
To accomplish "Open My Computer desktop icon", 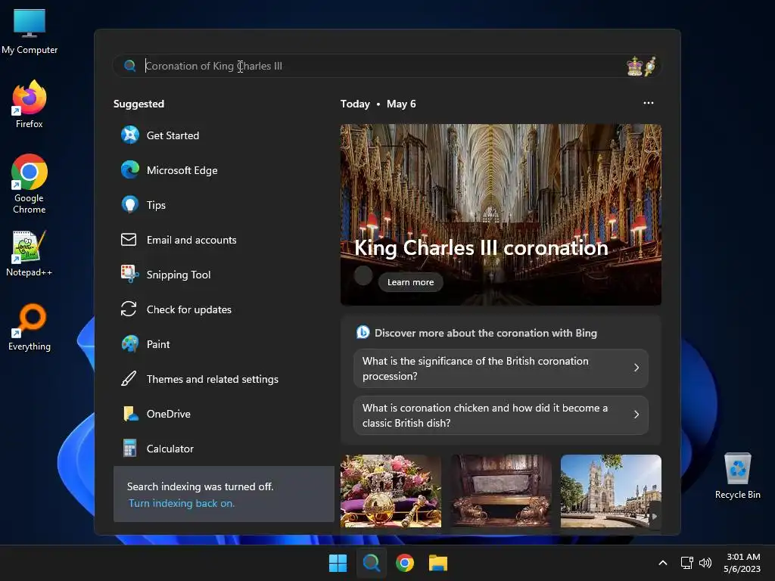I will click(x=30, y=32).
